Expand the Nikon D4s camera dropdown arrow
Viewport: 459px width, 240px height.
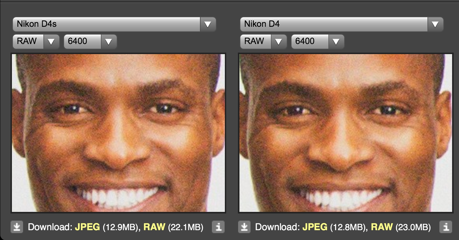point(208,24)
